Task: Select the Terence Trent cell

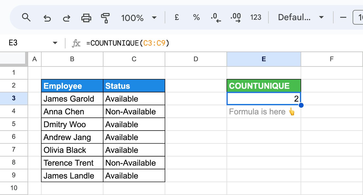Action: coord(72,163)
